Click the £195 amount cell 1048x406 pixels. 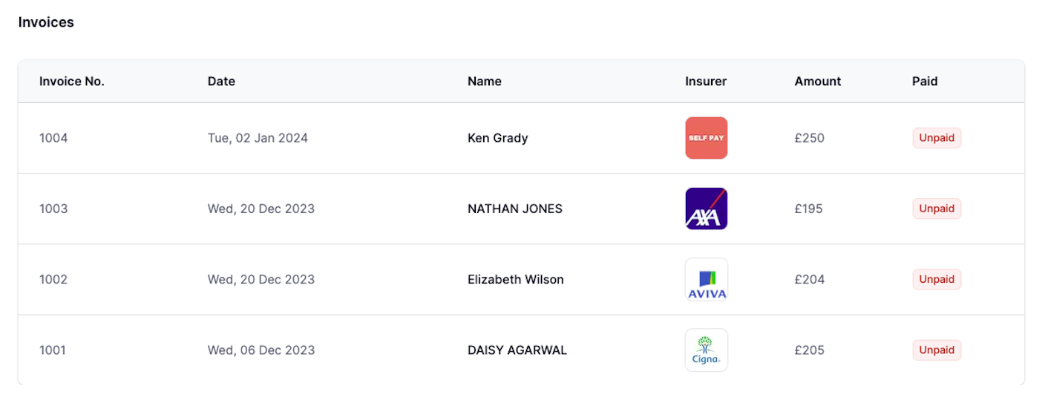[x=808, y=209]
